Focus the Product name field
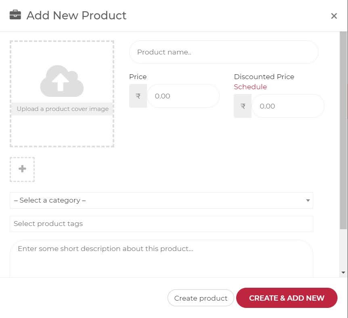Viewport: 348px width, 318px height. [224, 52]
